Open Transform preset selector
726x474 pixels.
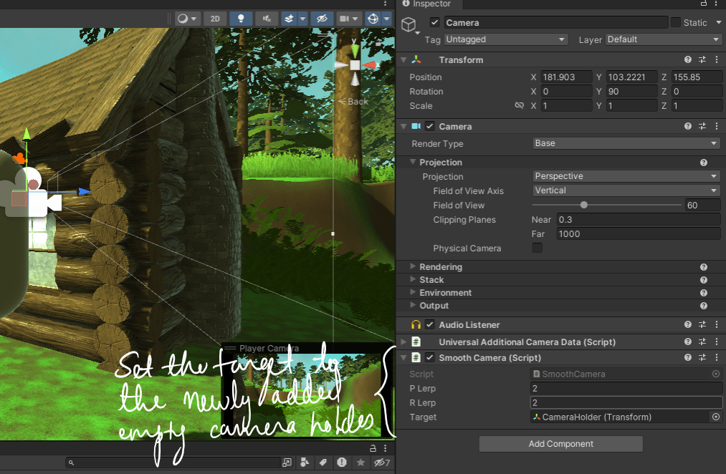coord(702,59)
